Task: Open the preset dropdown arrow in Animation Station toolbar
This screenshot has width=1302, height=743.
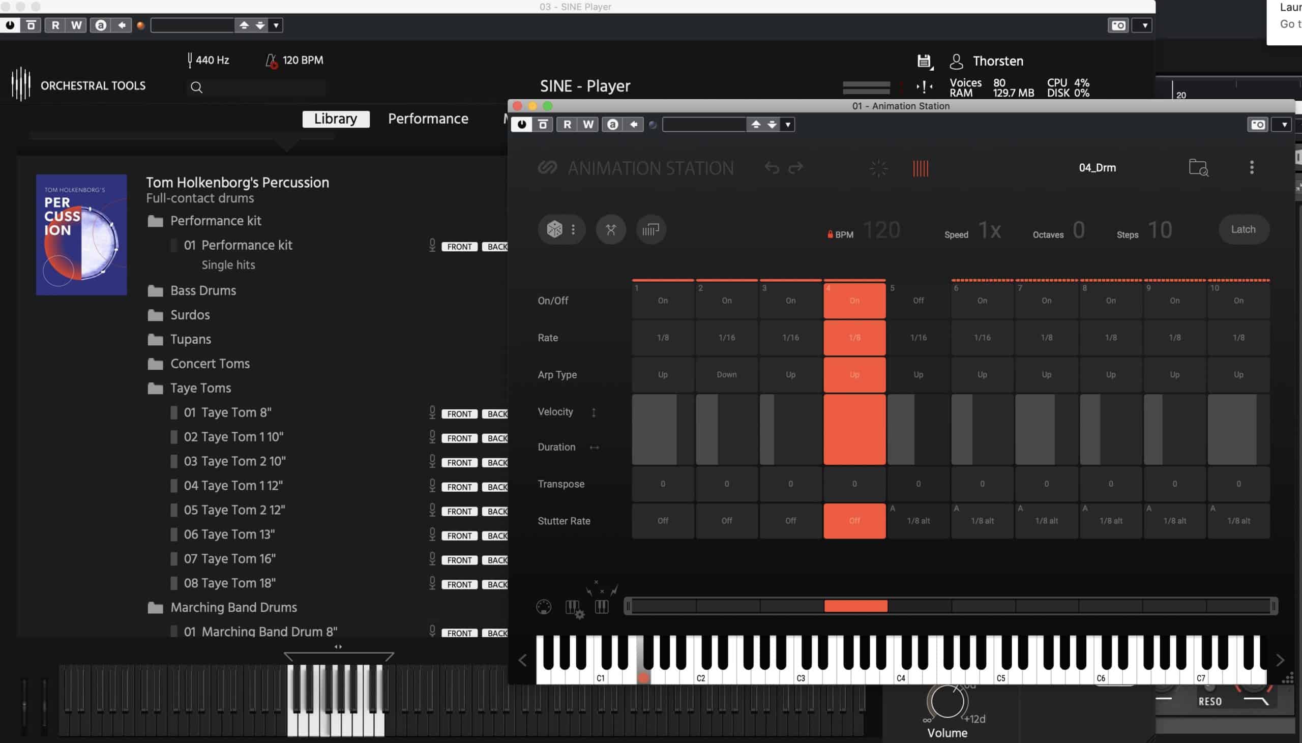Action: click(788, 125)
